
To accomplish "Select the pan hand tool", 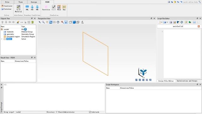I will click(x=47, y=22).
